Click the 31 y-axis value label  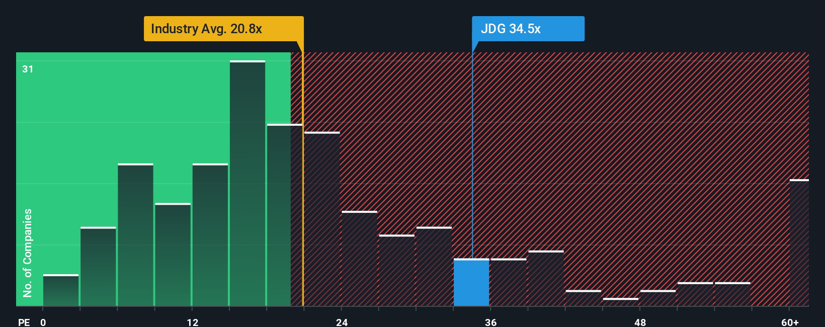pyautogui.click(x=28, y=69)
